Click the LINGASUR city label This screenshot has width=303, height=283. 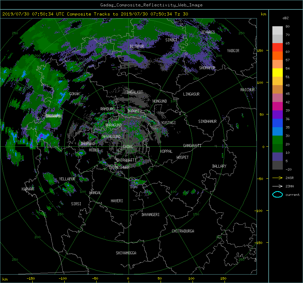(x=191, y=94)
